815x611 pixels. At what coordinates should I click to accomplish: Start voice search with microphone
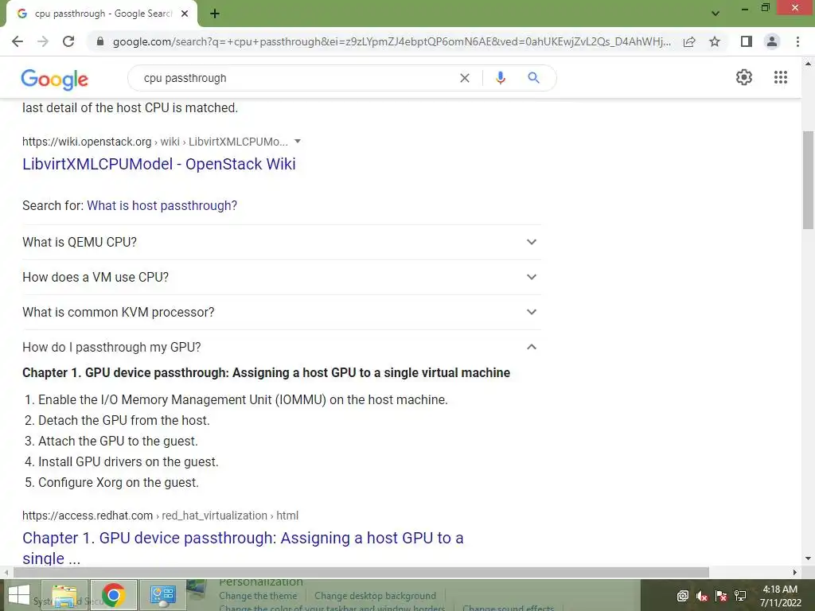(x=500, y=78)
